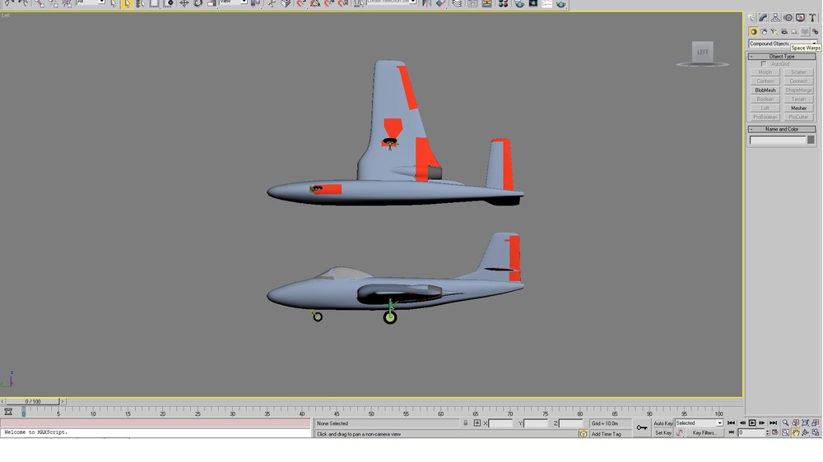Activate the Select and Move tool

184,3
